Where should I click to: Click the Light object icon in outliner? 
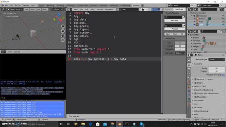click(x=197, y=25)
